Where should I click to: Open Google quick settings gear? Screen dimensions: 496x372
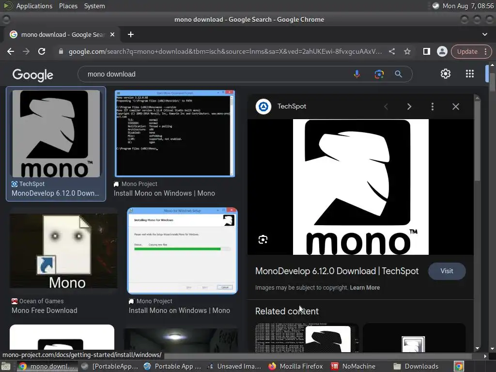[446, 74]
